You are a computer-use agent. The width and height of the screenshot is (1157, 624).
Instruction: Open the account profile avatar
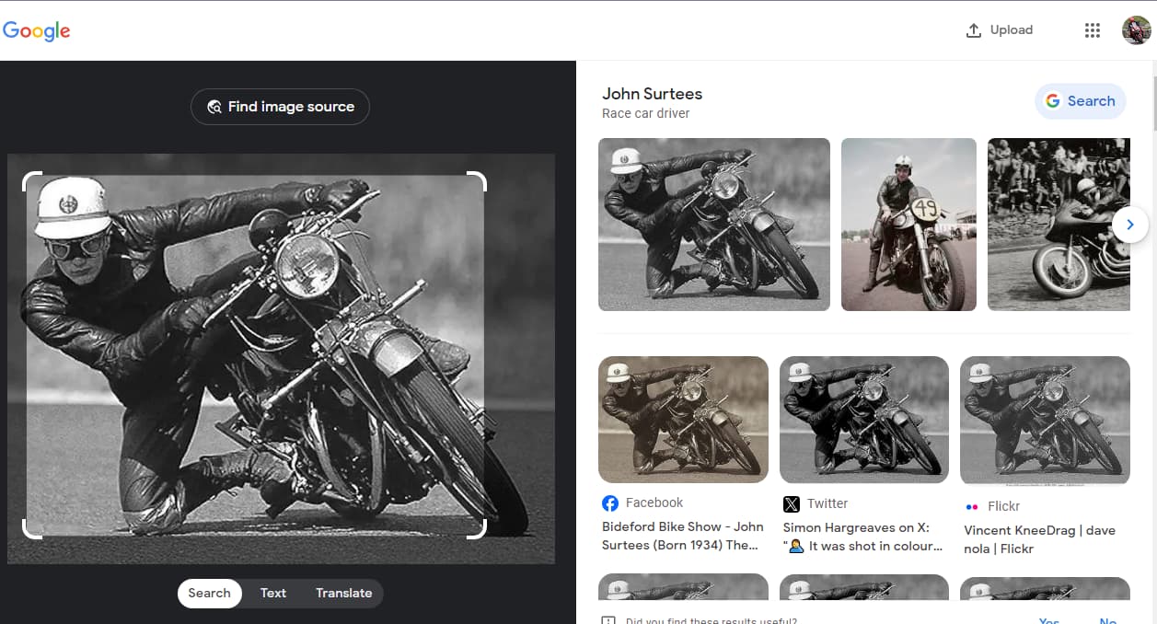(x=1137, y=30)
